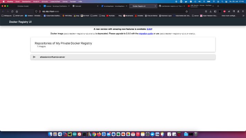Open a new browser tab with plus

(x=218, y=6)
